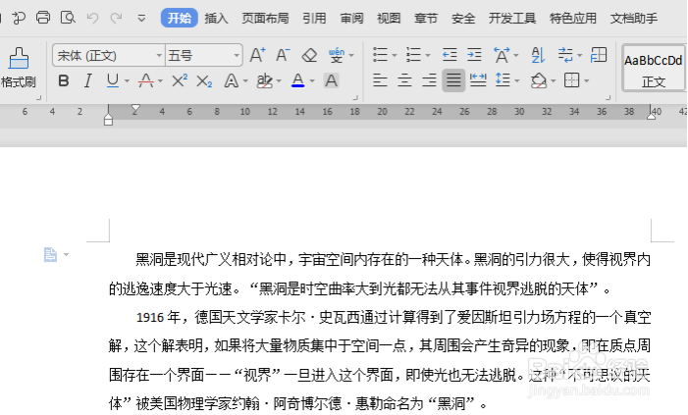The height and width of the screenshot is (415, 688).
Task: Toggle the highlight pen button
Action: (265, 80)
